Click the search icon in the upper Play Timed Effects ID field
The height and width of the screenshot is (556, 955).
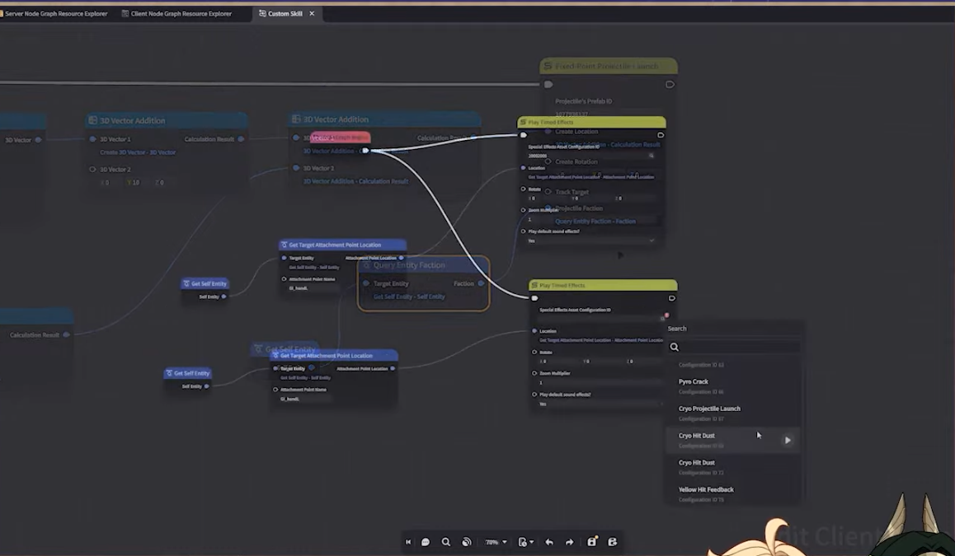point(651,156)
